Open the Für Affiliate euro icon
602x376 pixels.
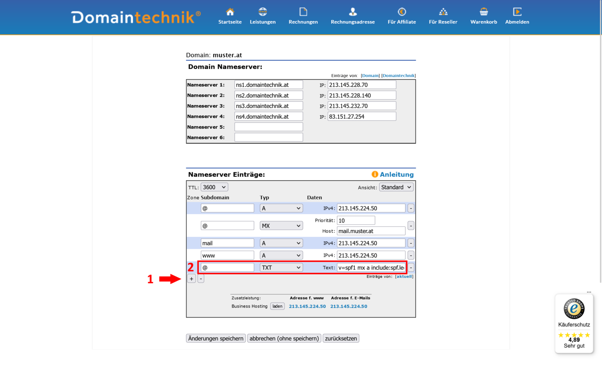point(402,12)
